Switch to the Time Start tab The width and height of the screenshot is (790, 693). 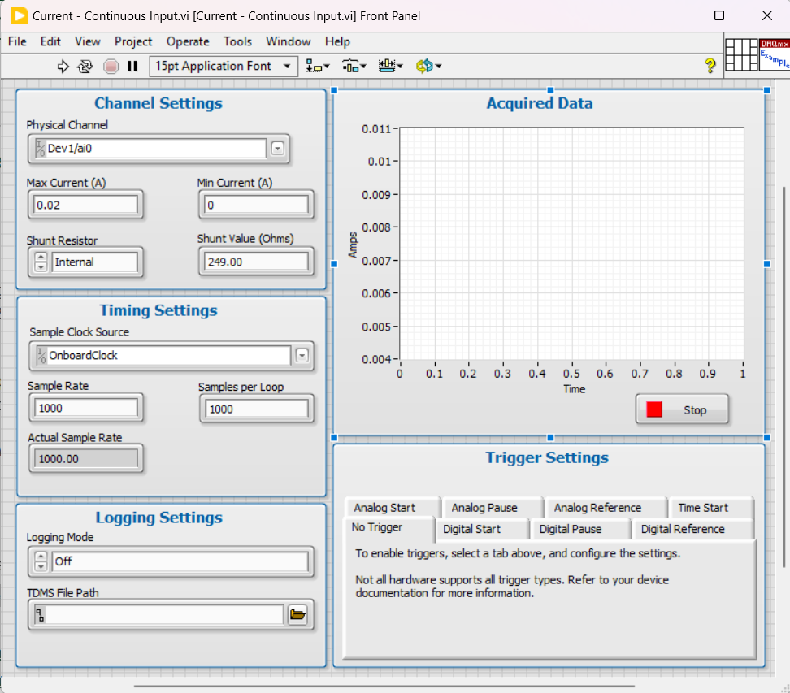pyautogui.click(x=711, y=508)
